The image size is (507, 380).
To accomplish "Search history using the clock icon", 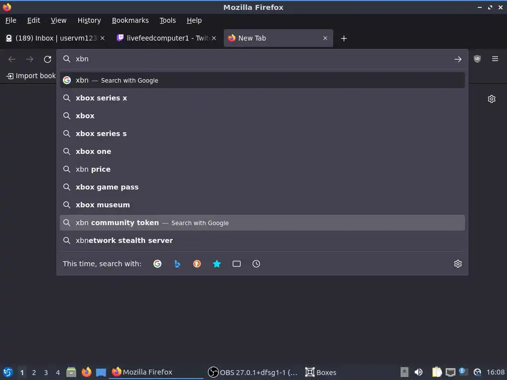I will (x=256, y=264).
